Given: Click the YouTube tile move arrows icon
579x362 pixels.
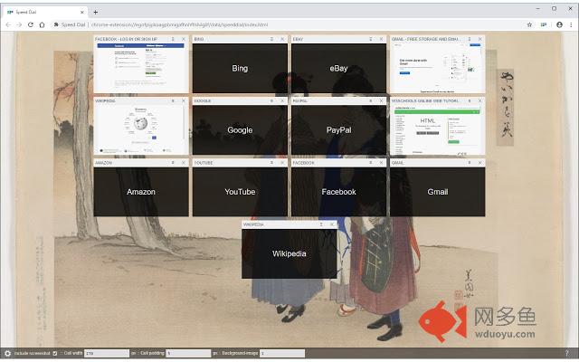Looking at the screenshot, I should [x=271, y=163].
